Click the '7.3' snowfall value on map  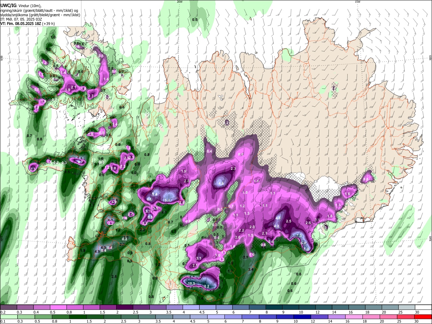[299, 236]
